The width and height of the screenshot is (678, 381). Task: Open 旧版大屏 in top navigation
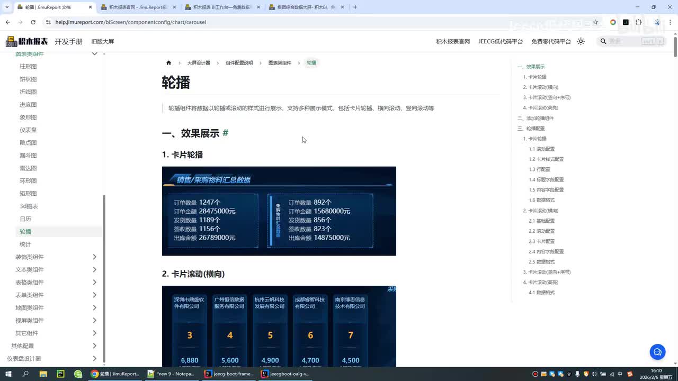[102, 41]
